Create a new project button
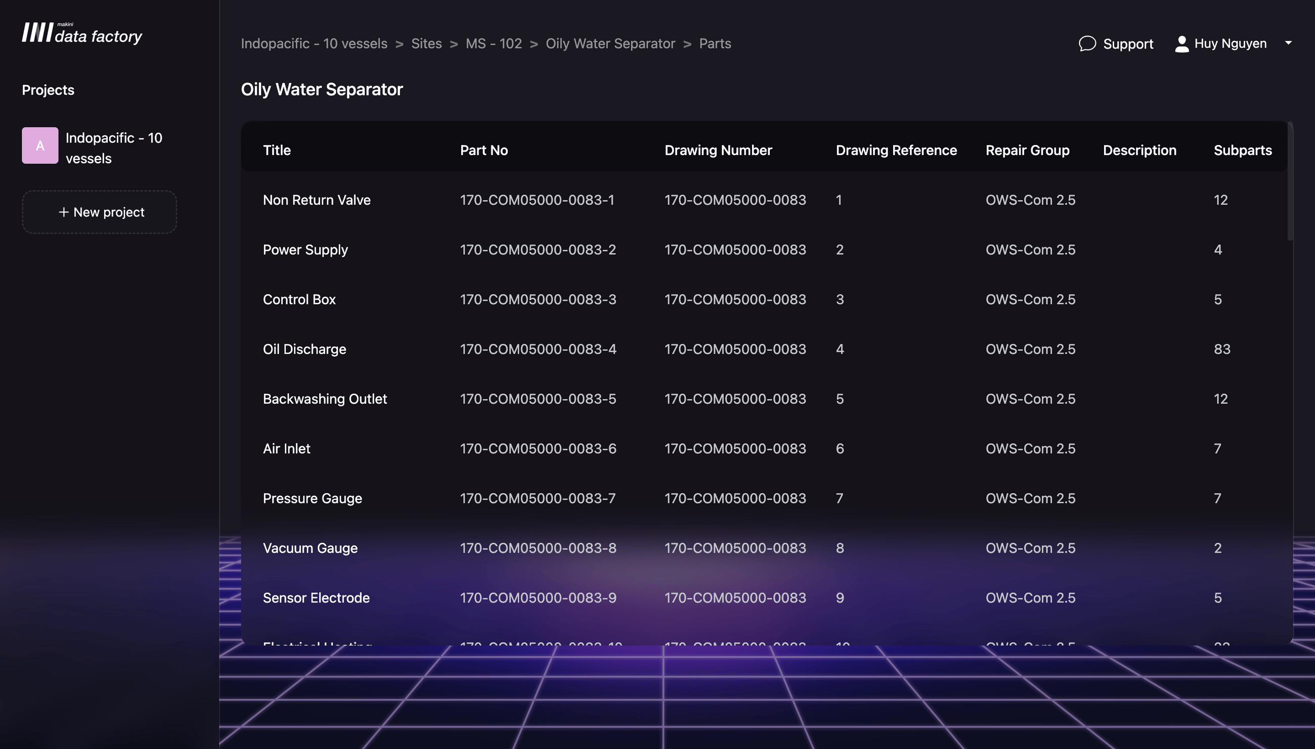This screenshot has height=749, width=1315. pos(100,212)
